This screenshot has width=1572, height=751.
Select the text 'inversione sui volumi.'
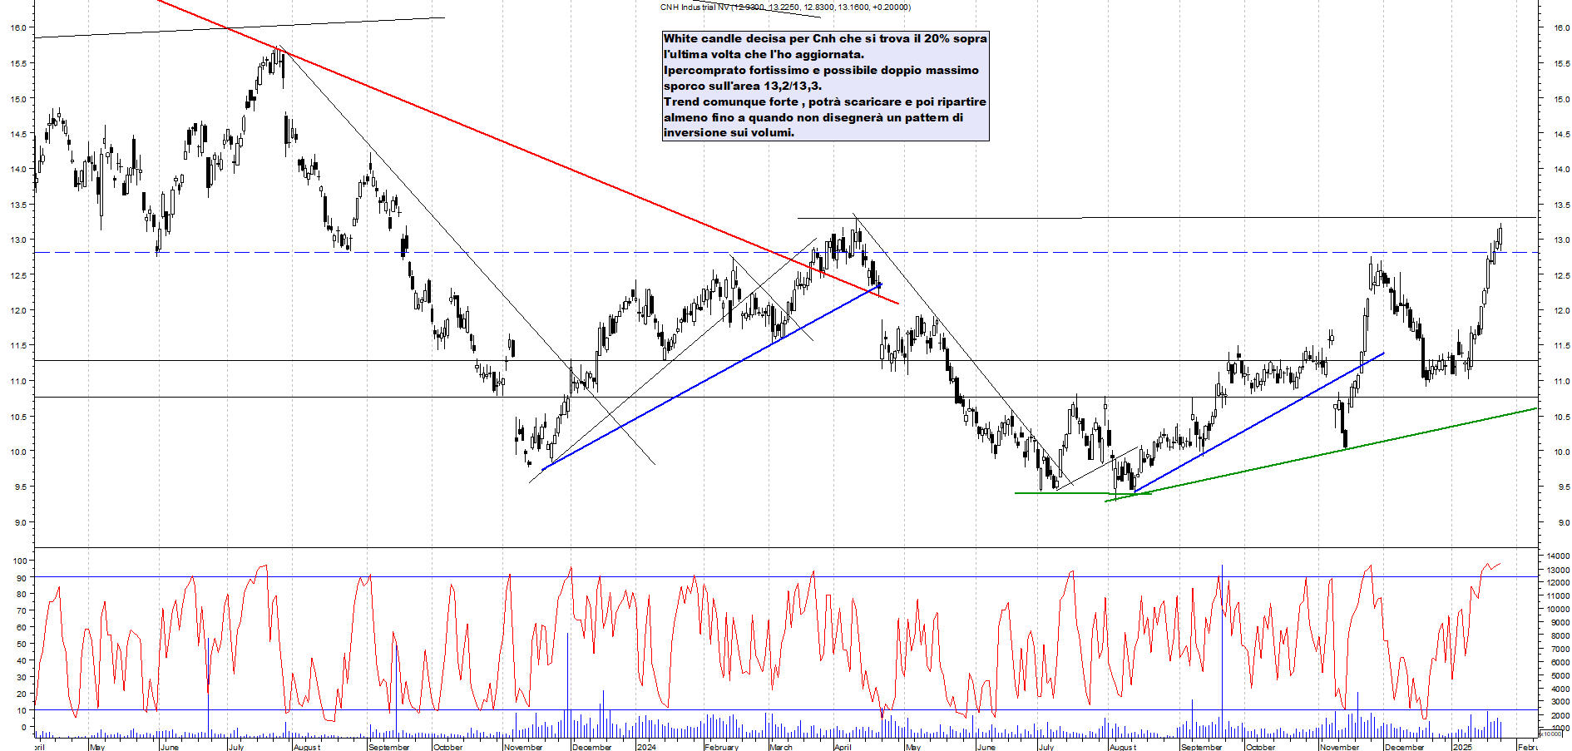tap(729, 132)
